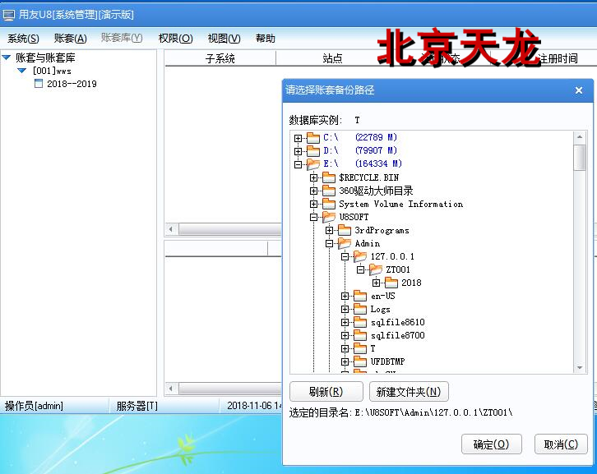
Task: Click the folder tree scroll up arrow
Action: click(580, 136)
